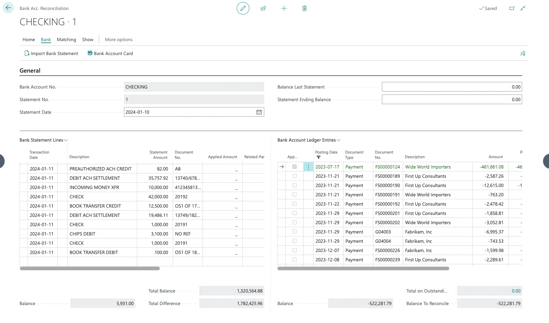The height and width of the screenshot is (323, 549).
Task: Tick applied checkbox on FS00000191 row
Action: 294,195
